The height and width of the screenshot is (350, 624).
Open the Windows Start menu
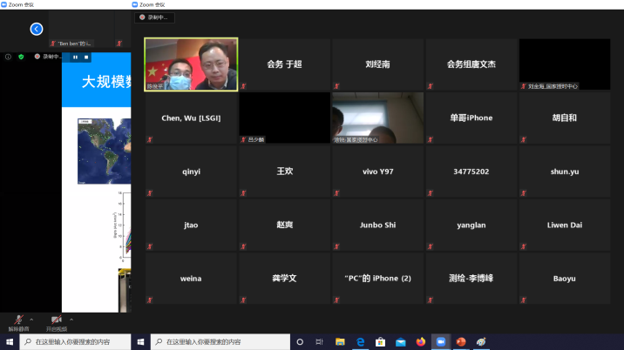(142, 342)
